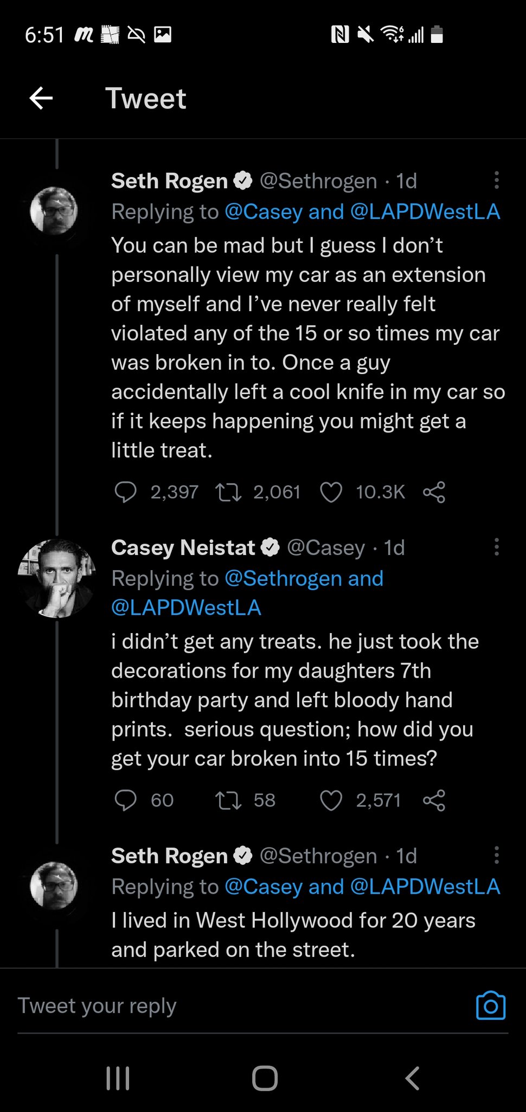Like Casey Neistat's tweet with 2,571 likes
Screen dimensions: 526x1112
pyautogui.click(x=331, y=800)
